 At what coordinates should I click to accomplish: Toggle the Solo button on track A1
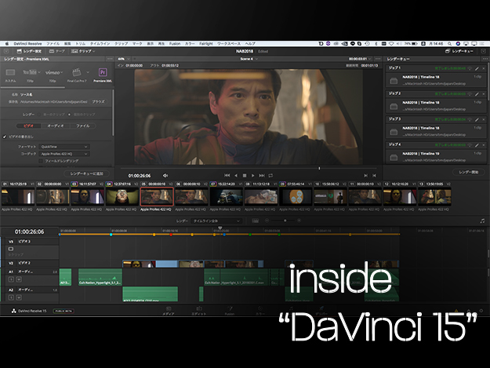[x=11, y=279]
